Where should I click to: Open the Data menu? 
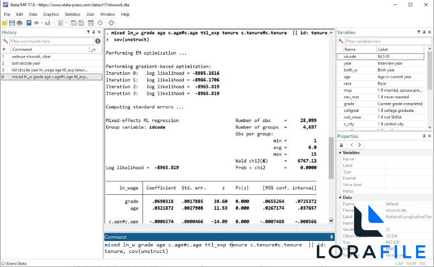click(x=33, y=15)
